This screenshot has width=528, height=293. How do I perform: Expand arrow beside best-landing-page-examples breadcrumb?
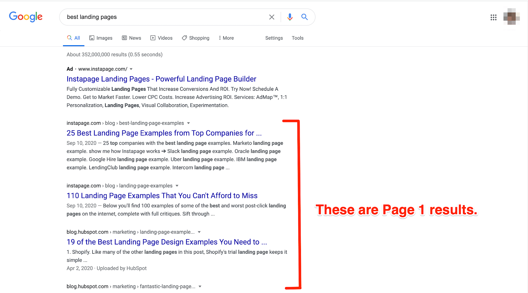(x=188, y=123)
